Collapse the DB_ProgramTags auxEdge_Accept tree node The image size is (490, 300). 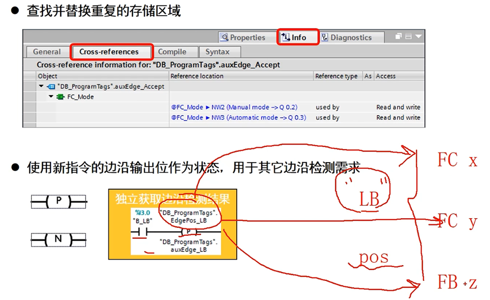pyautogui.click(x=42, y=86)
